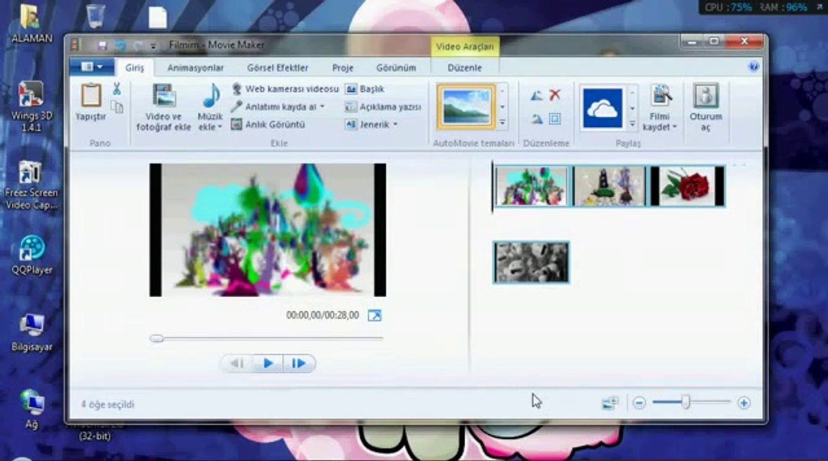Expand the Müzik ekle dropdown arrow
The width and height of the screenshot is (828, 461).
[219, 127]
